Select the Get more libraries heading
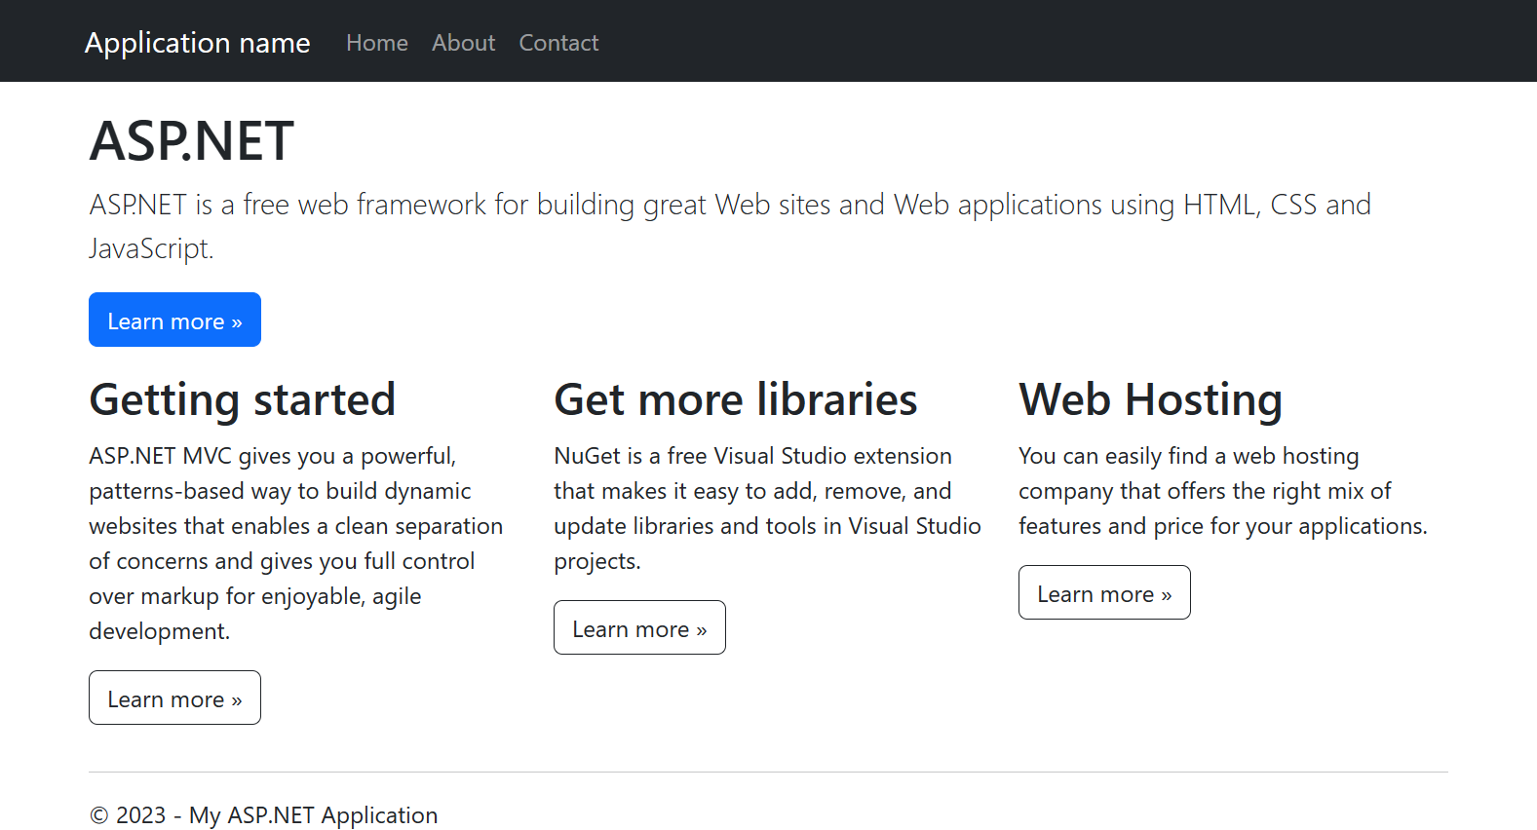Viewport: 1537px width, 830px height. click(735, 399)
